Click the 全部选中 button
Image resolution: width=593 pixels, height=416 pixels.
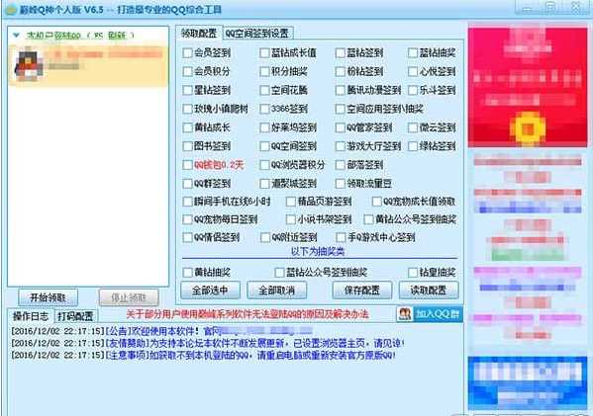[x=210, y=291]
